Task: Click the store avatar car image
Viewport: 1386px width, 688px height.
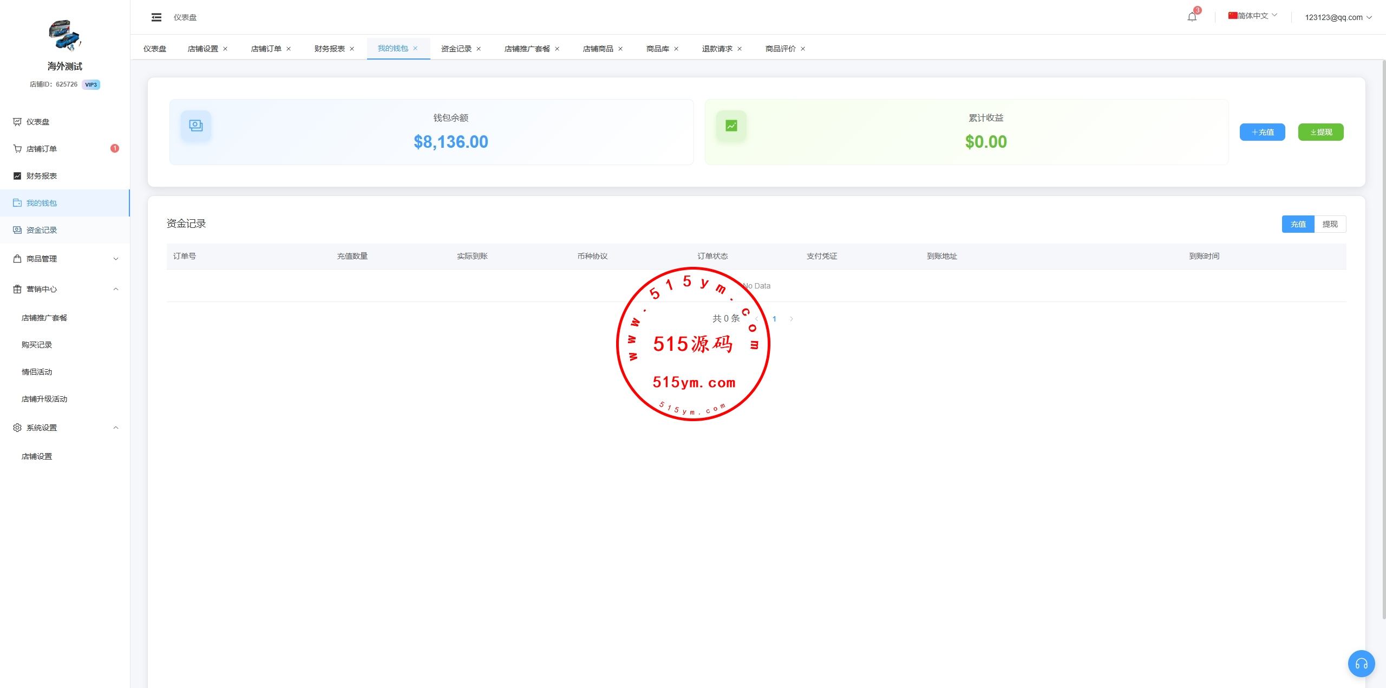Action: pos(64,36)
